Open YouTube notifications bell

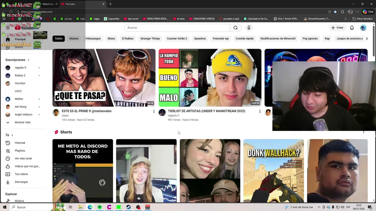[x=352, y=28]
